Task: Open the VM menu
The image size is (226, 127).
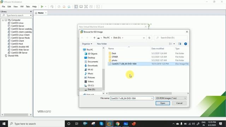Action: [x=22, y=7]
